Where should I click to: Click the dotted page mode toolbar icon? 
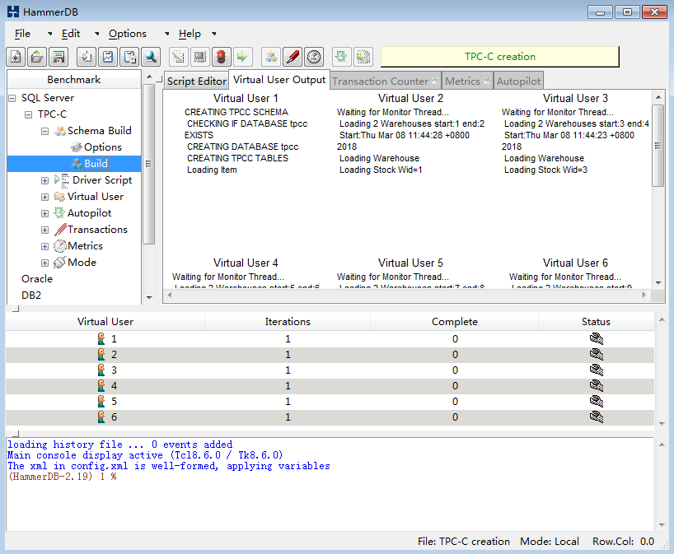tap(363, 57)
